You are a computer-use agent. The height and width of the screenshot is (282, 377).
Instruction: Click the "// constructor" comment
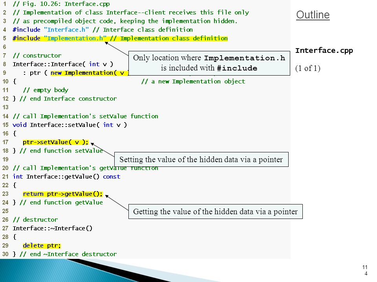click(x=37, y=56)
